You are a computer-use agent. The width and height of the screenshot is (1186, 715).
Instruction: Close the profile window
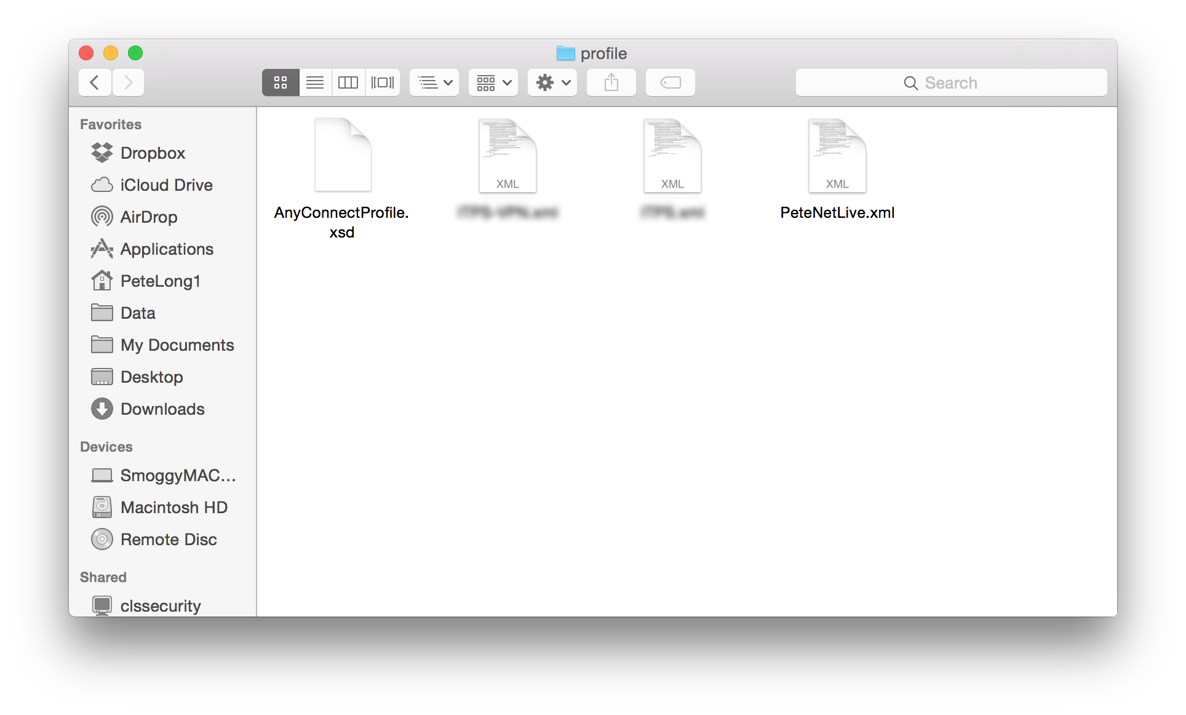pos(86,53)
